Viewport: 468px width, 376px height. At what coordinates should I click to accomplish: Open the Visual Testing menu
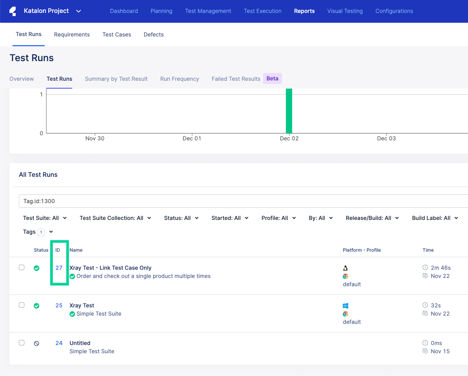coord(345,11)
